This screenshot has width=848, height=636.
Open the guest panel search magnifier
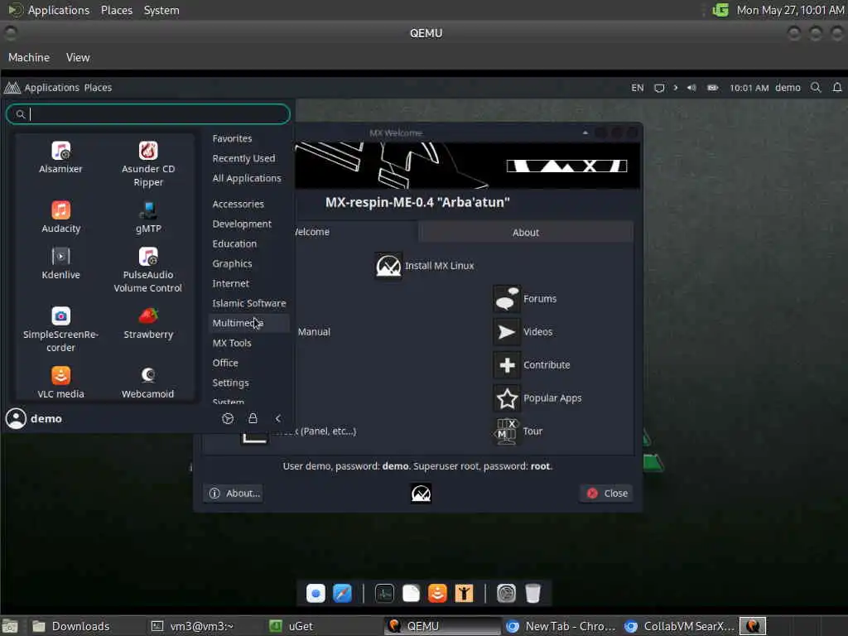click(816, 88)
